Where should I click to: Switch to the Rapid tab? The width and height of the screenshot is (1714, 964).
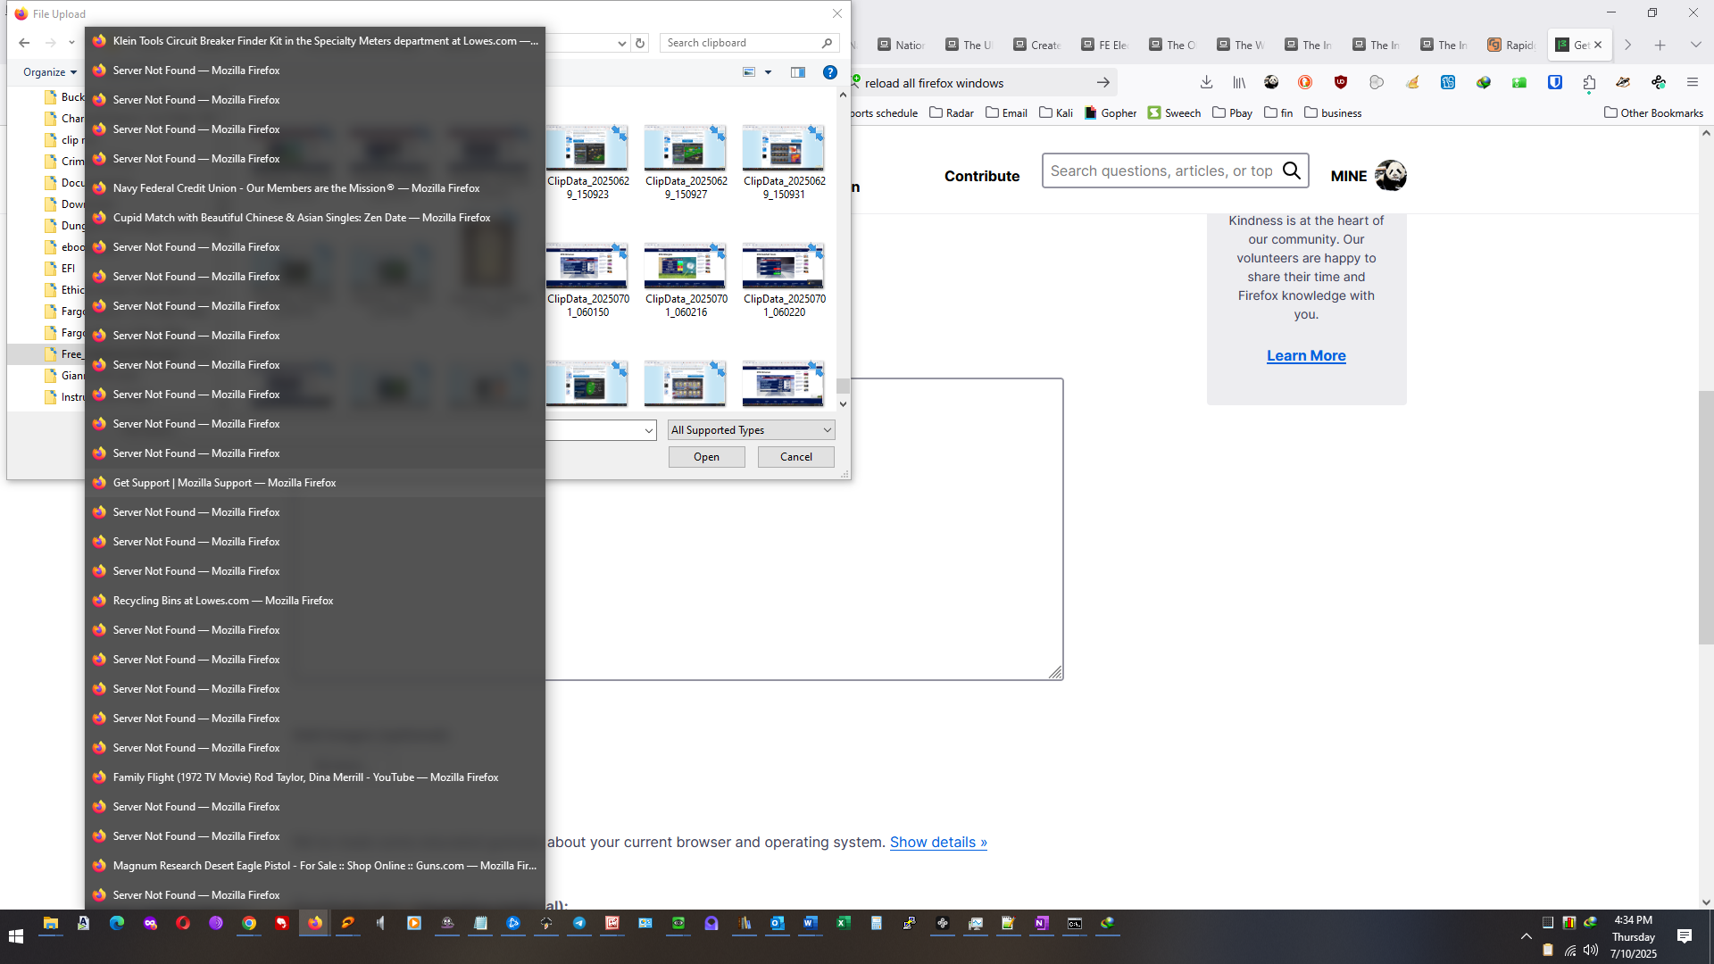1511,45
